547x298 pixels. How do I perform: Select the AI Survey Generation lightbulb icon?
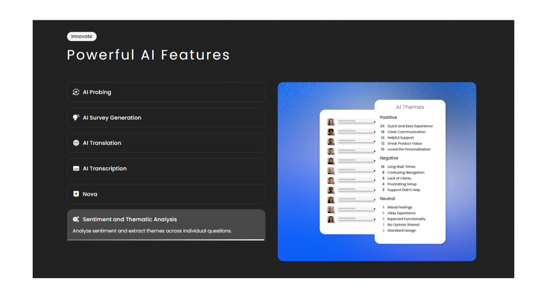point(76,117)
